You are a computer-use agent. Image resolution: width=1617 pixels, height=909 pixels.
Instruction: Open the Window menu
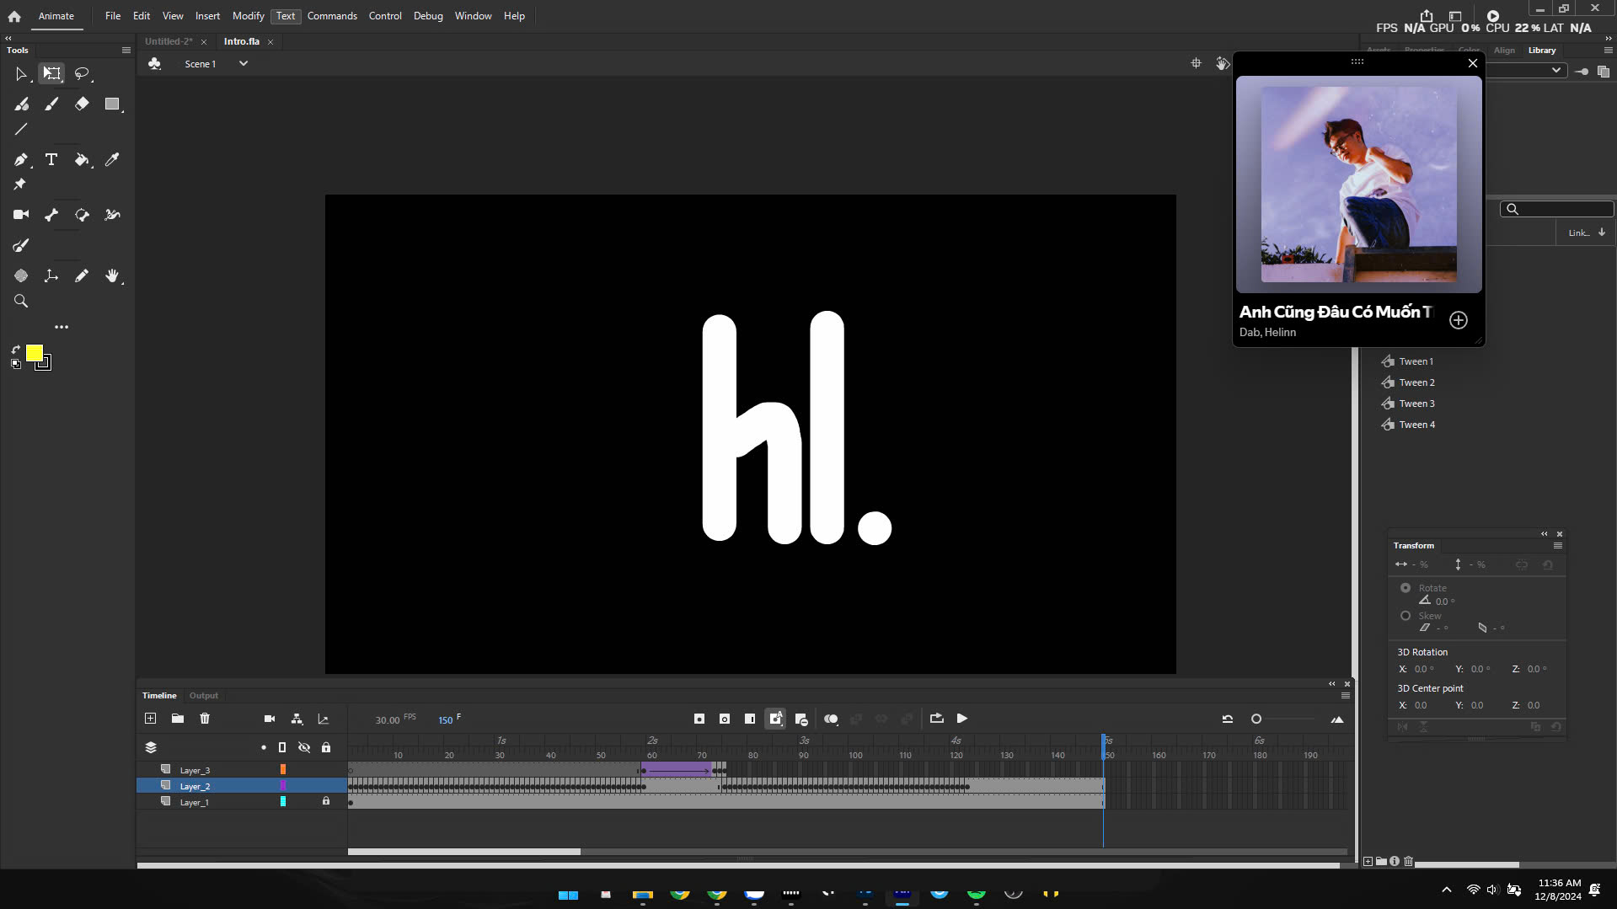tap(473, 16)
